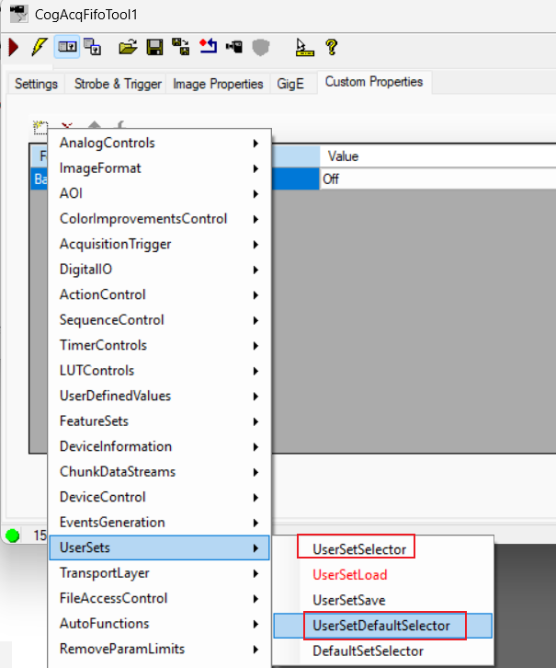Click the highlighted UserSets menu entry
The image size is (556, 668).
tap(160, 547)
